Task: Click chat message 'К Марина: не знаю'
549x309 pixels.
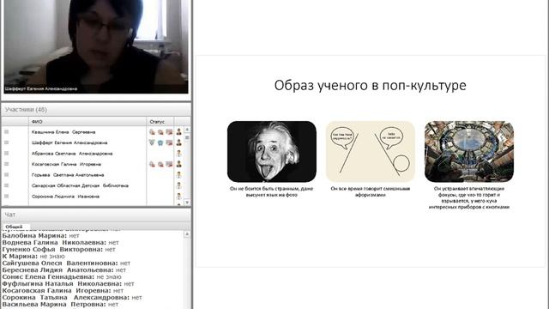Action: pos(33,256)
